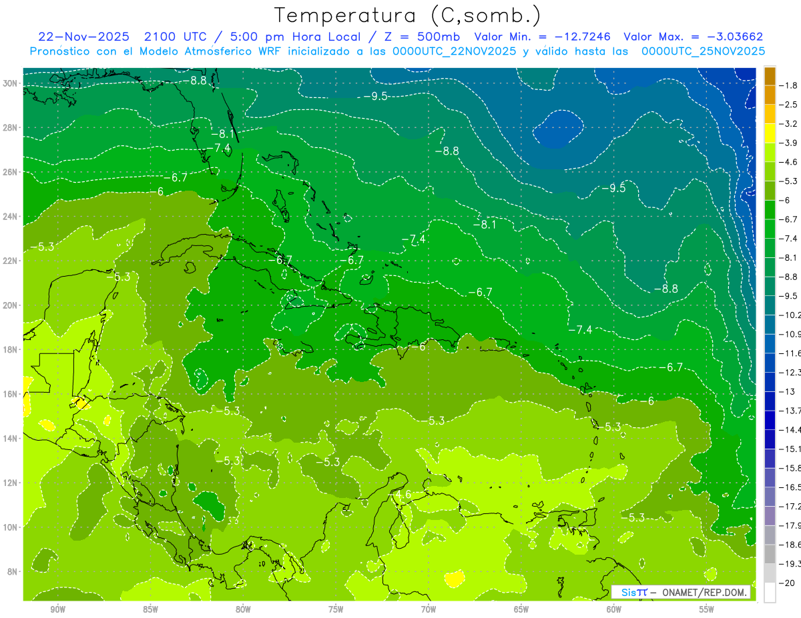Click the '85W' longitude axis label
801x618 pixels.
150,610
